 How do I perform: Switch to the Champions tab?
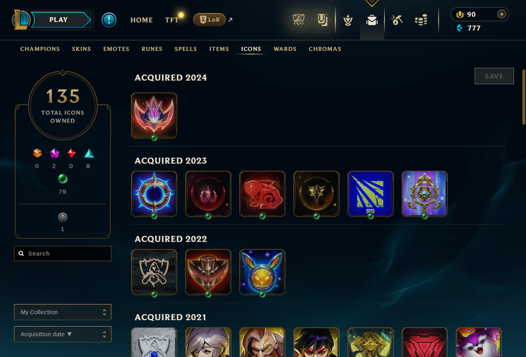click(40, 49)
